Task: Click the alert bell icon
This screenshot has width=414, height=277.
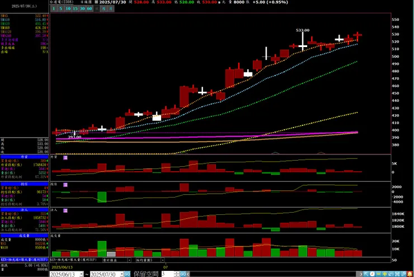Action: click(410, 274)
